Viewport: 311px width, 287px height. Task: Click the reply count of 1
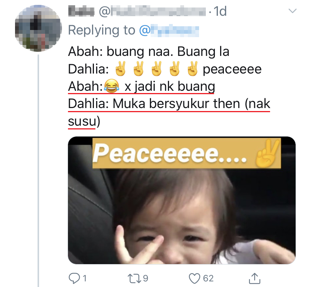point(84,278)
